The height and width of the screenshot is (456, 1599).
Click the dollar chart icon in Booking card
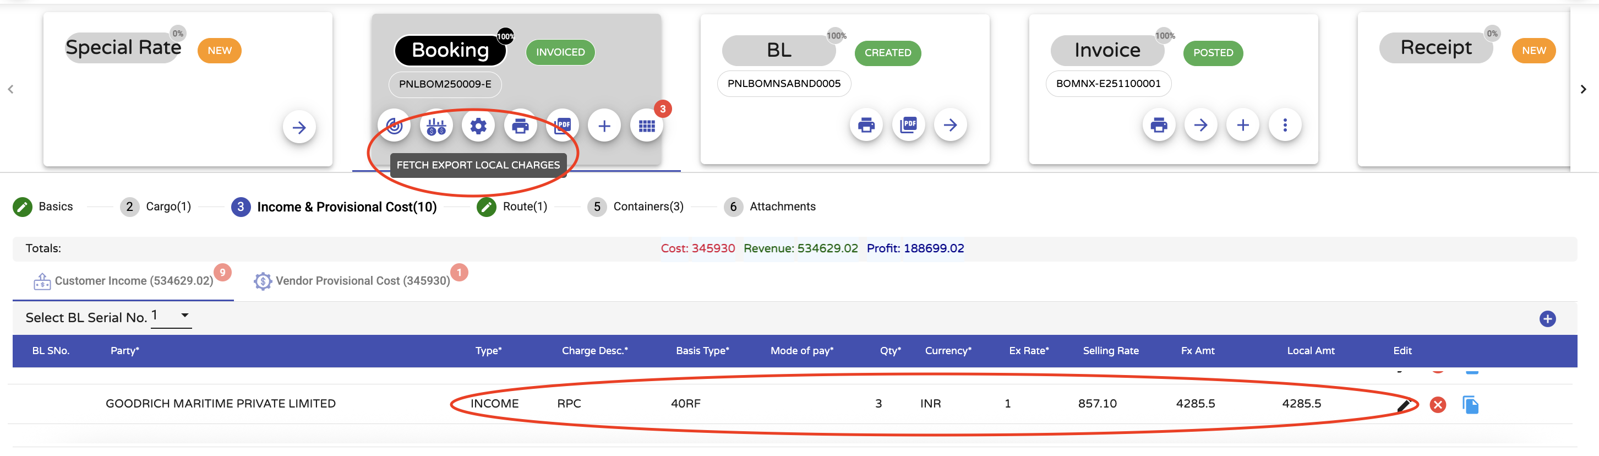[x=436, y=126]
